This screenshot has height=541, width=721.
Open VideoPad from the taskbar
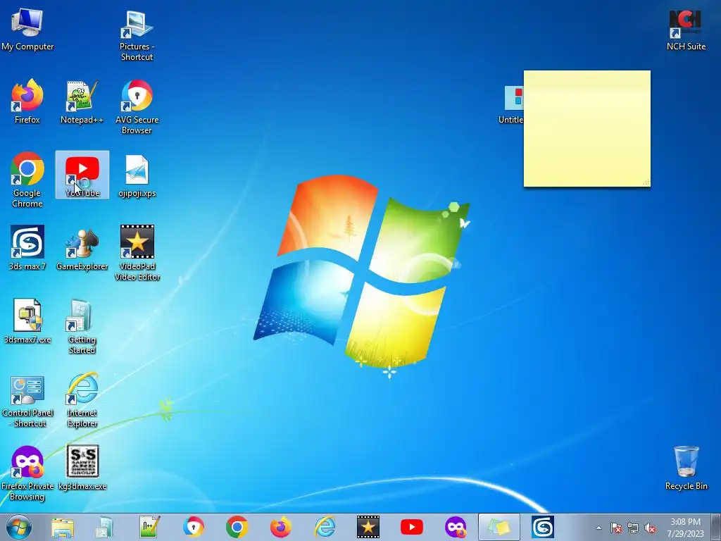(368, 527)
